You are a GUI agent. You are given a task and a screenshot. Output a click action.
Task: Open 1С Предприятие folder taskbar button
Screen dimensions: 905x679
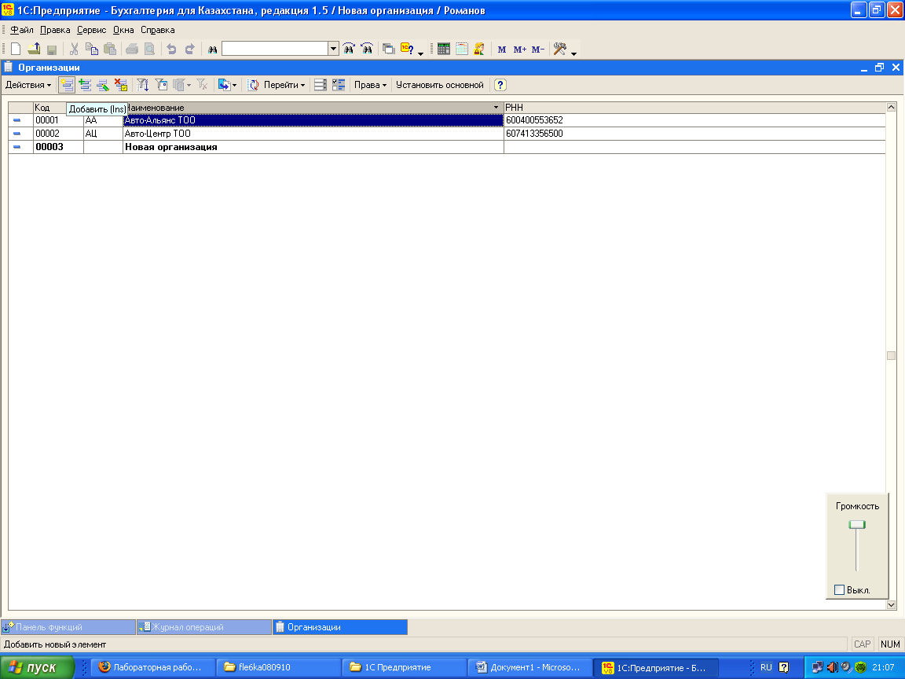(404, 667)
